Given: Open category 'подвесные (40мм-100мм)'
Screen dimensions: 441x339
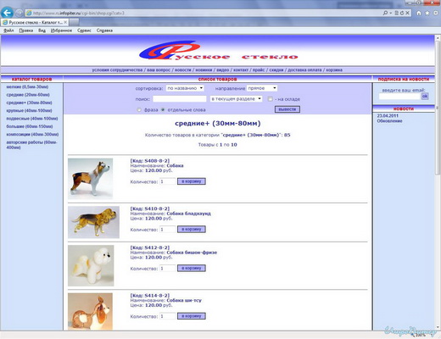Looking at the screenshot, I should 32,119.
